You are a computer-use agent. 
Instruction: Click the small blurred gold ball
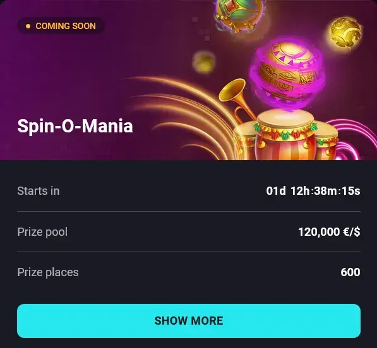pos(204,62)
